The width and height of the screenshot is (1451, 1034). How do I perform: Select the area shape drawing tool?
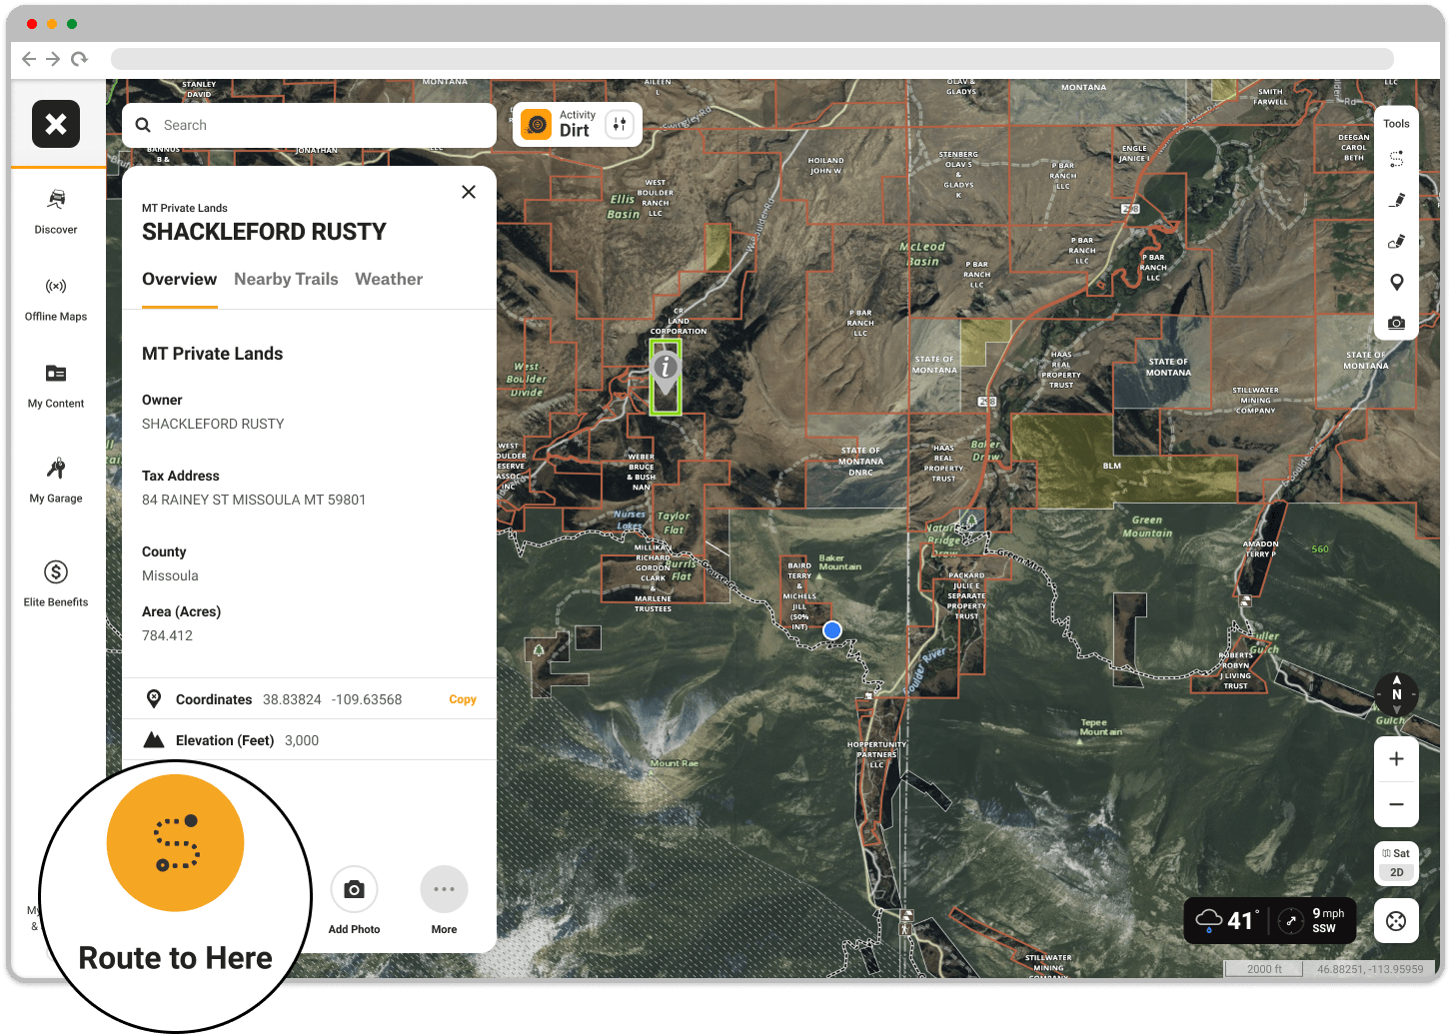1396,241
